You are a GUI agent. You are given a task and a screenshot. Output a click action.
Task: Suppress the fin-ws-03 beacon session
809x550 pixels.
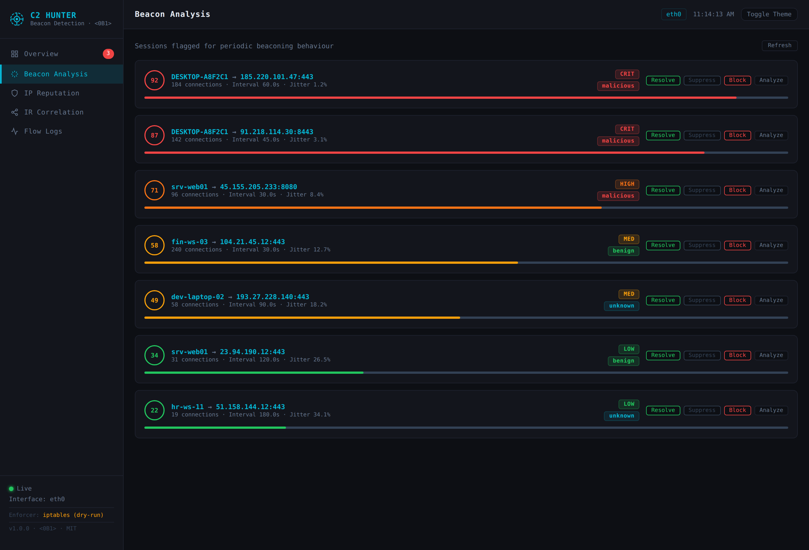click(702, 246)
